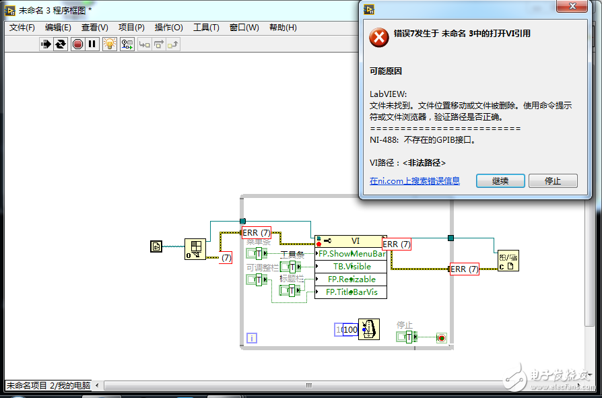Open the 查看(V) menu
Viewport: 602px width, 398px height.
95,28
